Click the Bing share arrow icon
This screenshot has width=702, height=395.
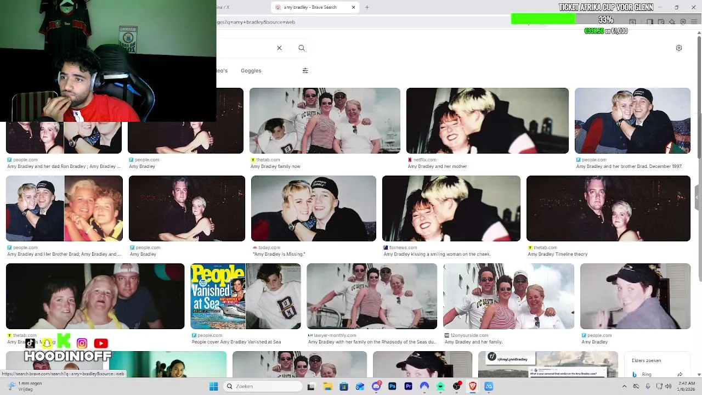(680, 374)
